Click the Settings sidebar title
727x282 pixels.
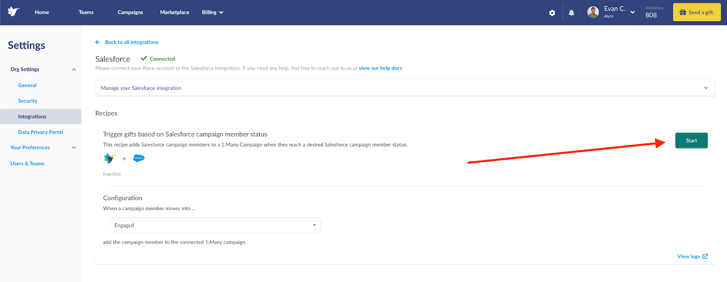click(x=26, y=45)
